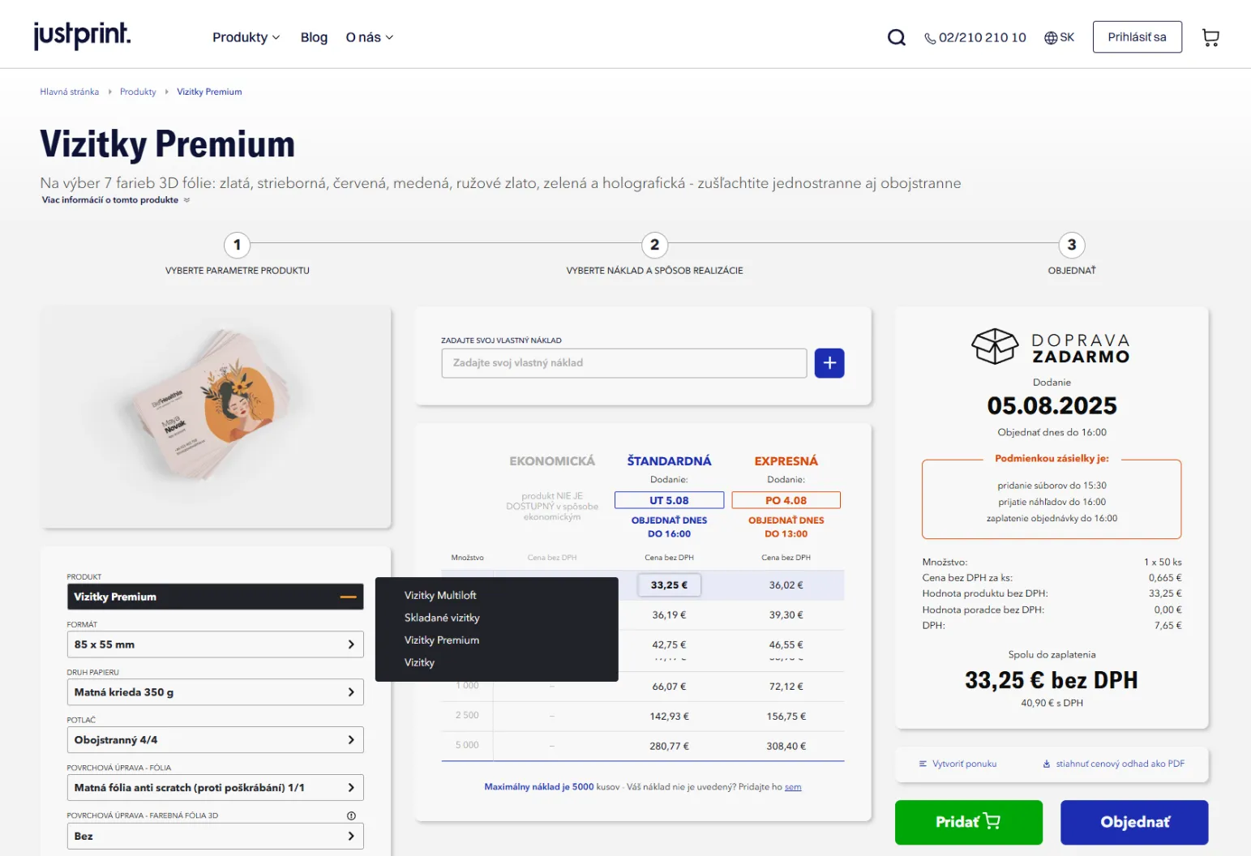This screenshot has height=856, width=1251.
Task: Click the justprint logo
Action: [x=82, y=36]
